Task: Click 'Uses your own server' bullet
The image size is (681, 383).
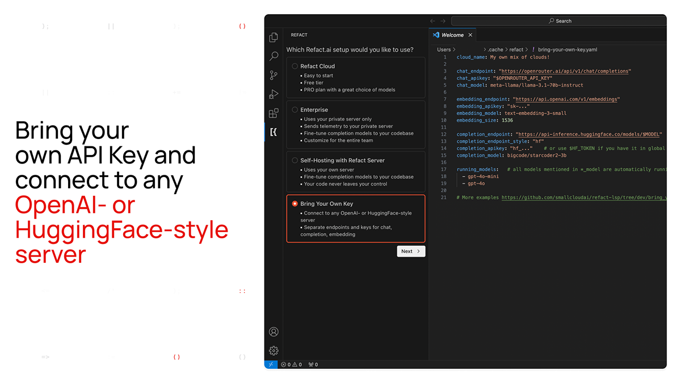Action: coord(329,170)
